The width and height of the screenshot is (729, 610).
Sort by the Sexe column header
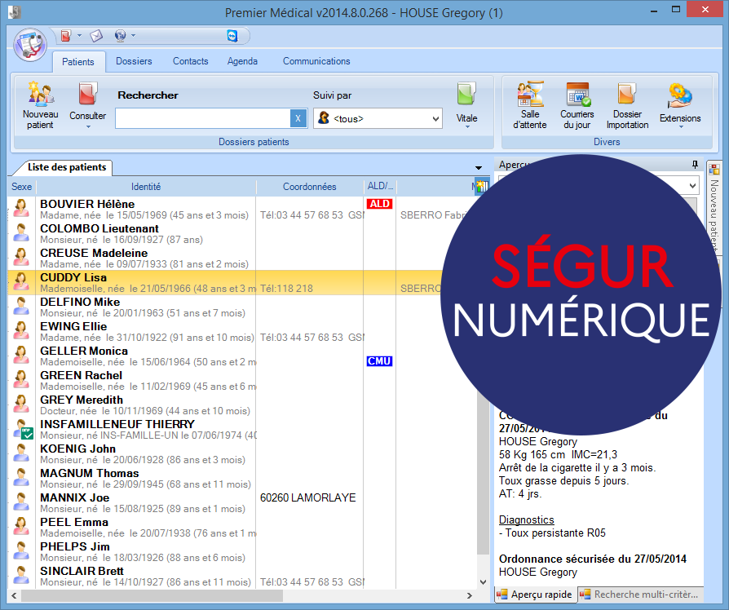[x=21, y=187]
